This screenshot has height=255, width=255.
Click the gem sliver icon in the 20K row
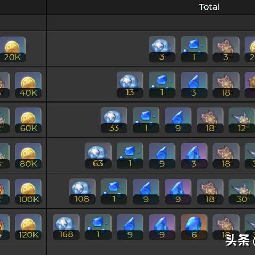(194, 49)
